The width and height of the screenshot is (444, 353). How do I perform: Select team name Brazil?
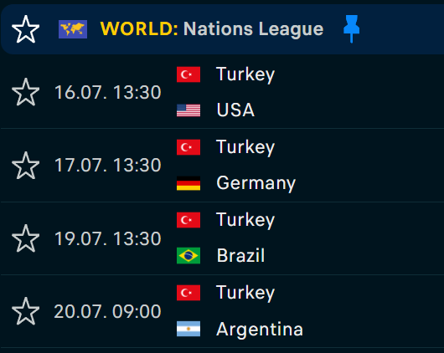(x=240, y=255)
